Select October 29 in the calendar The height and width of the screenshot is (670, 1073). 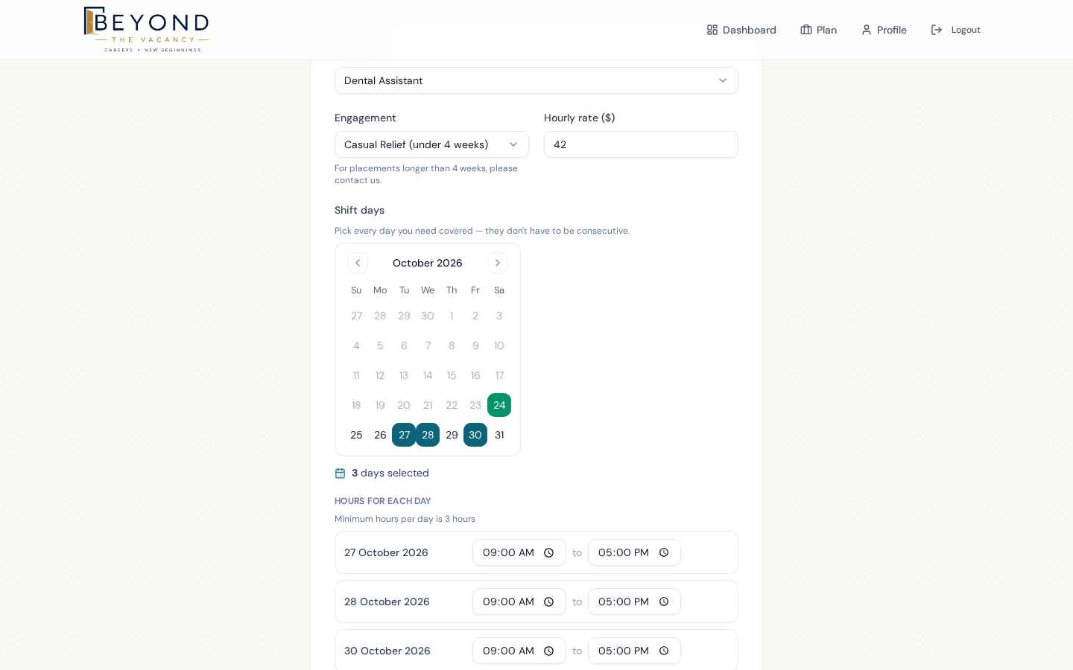(452, 435)
